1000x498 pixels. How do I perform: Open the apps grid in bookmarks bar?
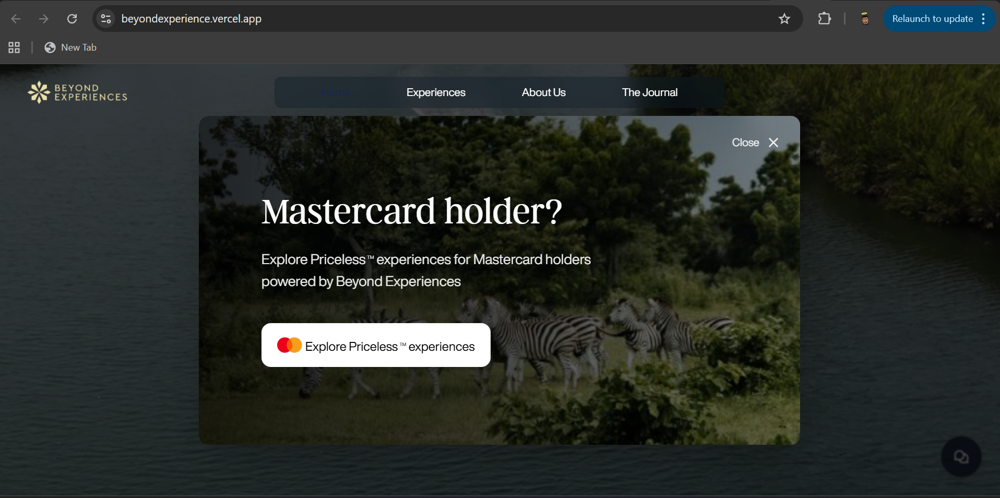(x=14, y=48)
